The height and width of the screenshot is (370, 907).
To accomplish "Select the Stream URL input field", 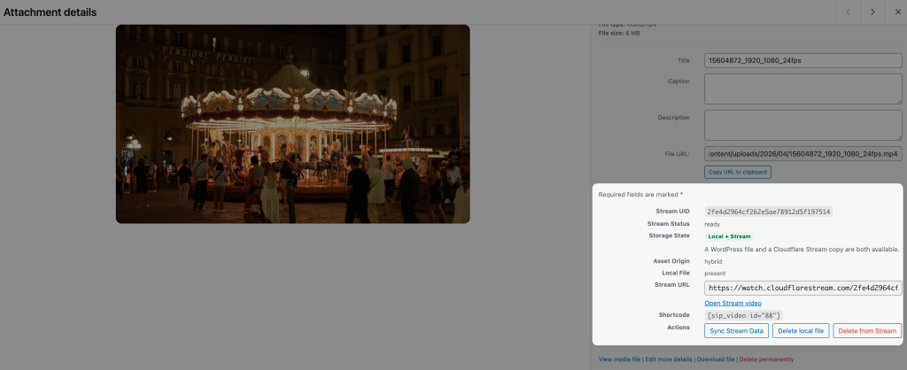I will tap(802, 288).
